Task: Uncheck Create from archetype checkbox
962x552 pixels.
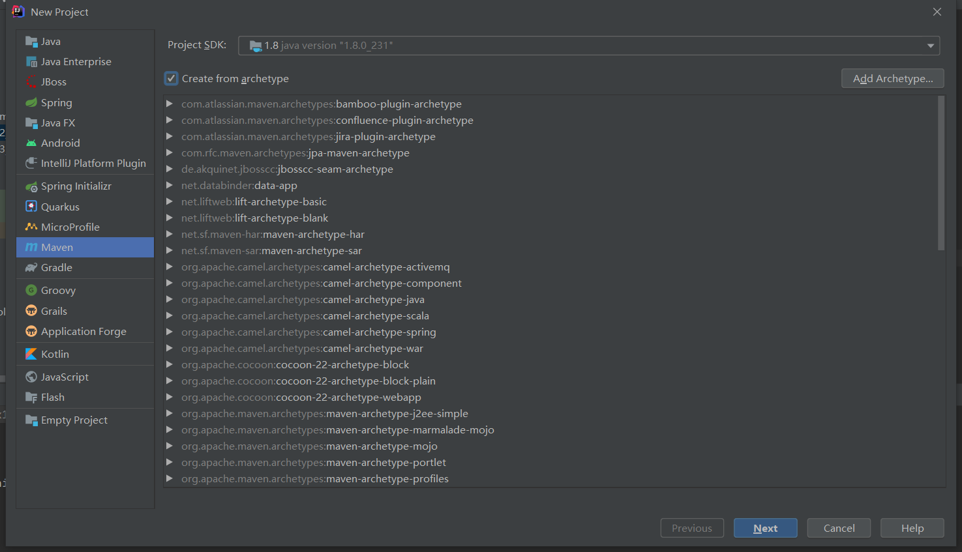Action: pos(171,78)
